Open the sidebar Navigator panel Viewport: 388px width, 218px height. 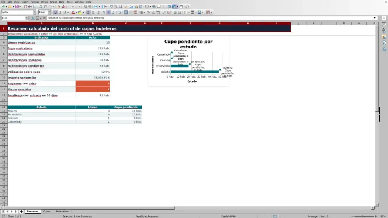tap(384, 43)
